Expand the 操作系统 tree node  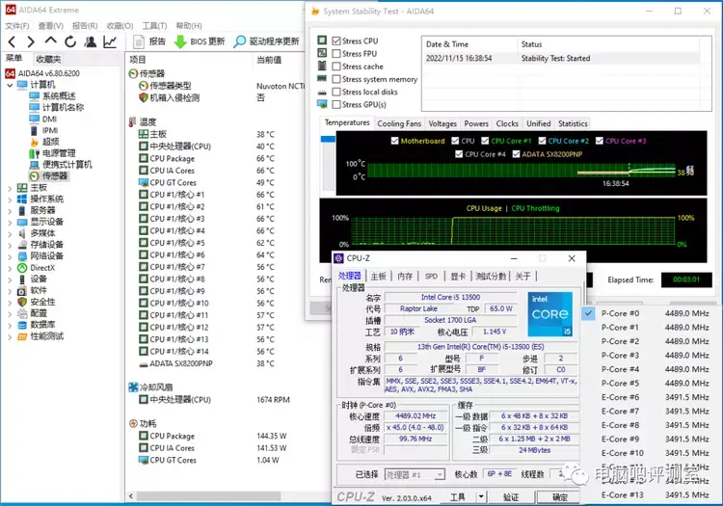(x=10, y=200)
